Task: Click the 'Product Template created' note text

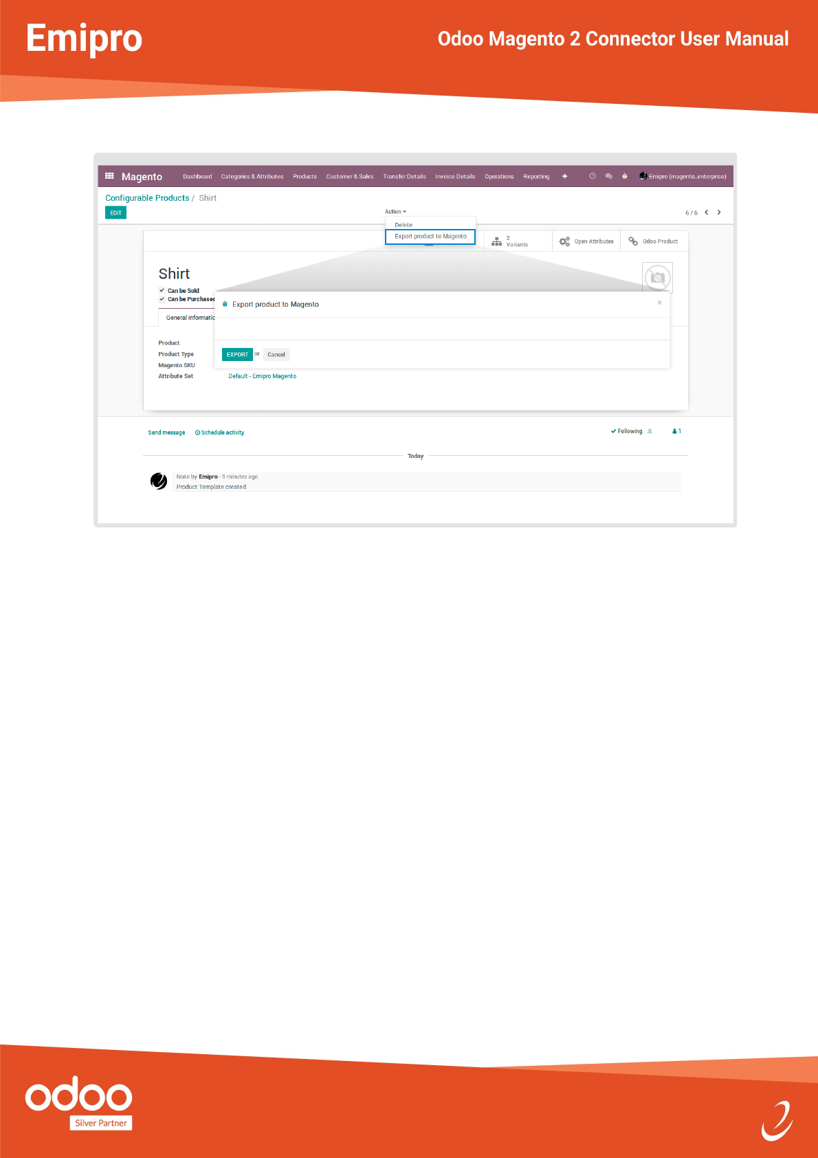Action: 211,487
